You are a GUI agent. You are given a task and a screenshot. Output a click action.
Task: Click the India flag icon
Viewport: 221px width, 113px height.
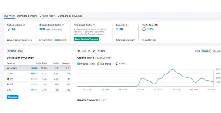[8, 74]
